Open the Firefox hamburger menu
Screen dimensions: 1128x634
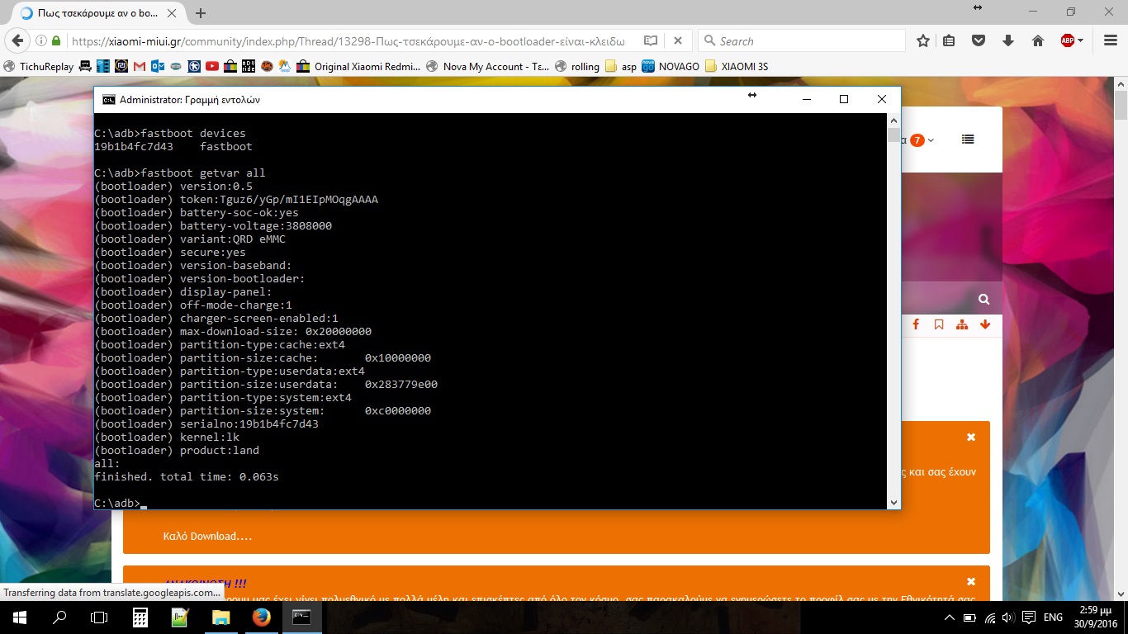click(1109, 41)
